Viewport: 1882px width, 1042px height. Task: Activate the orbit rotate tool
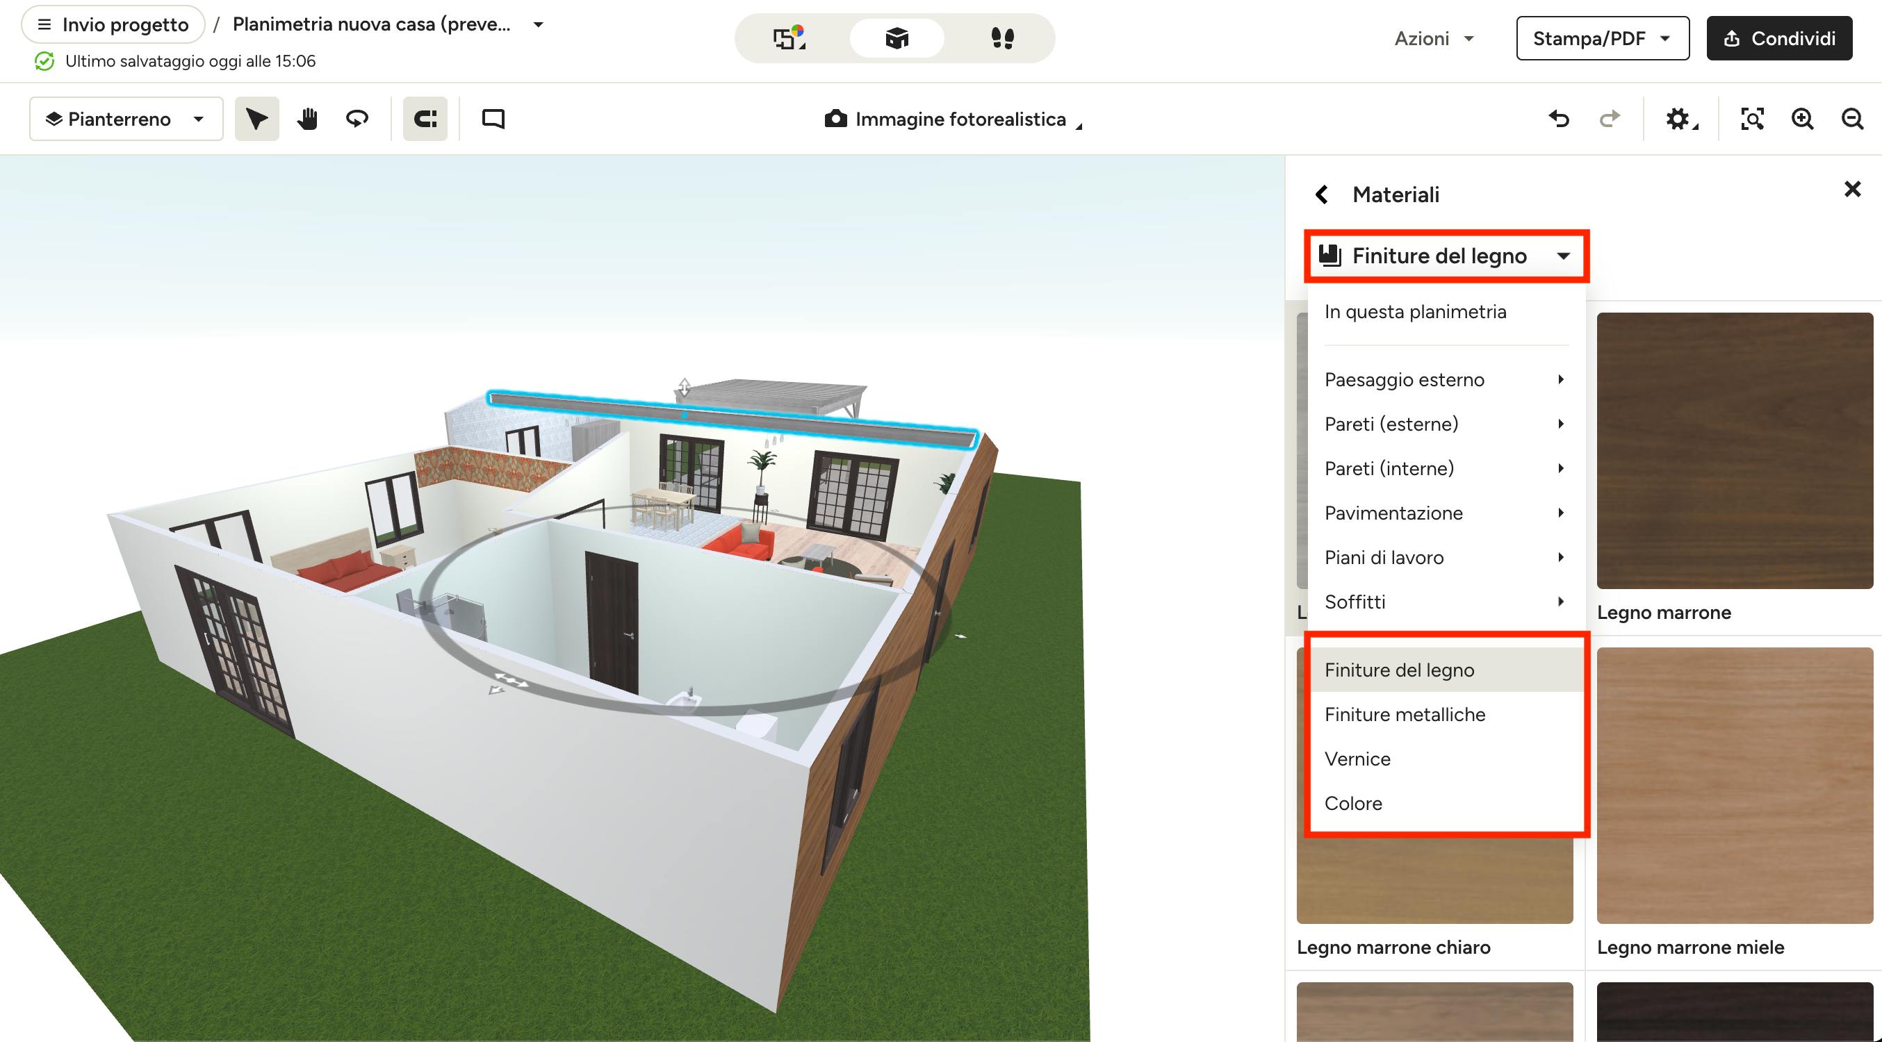pos(357,118)
